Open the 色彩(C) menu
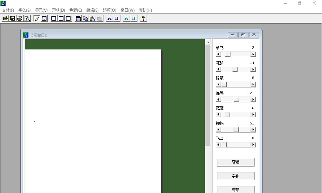322x193 pixels. 76,10
